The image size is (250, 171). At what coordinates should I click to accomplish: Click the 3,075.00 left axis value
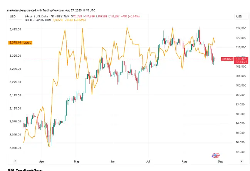[x=15, y=122]
